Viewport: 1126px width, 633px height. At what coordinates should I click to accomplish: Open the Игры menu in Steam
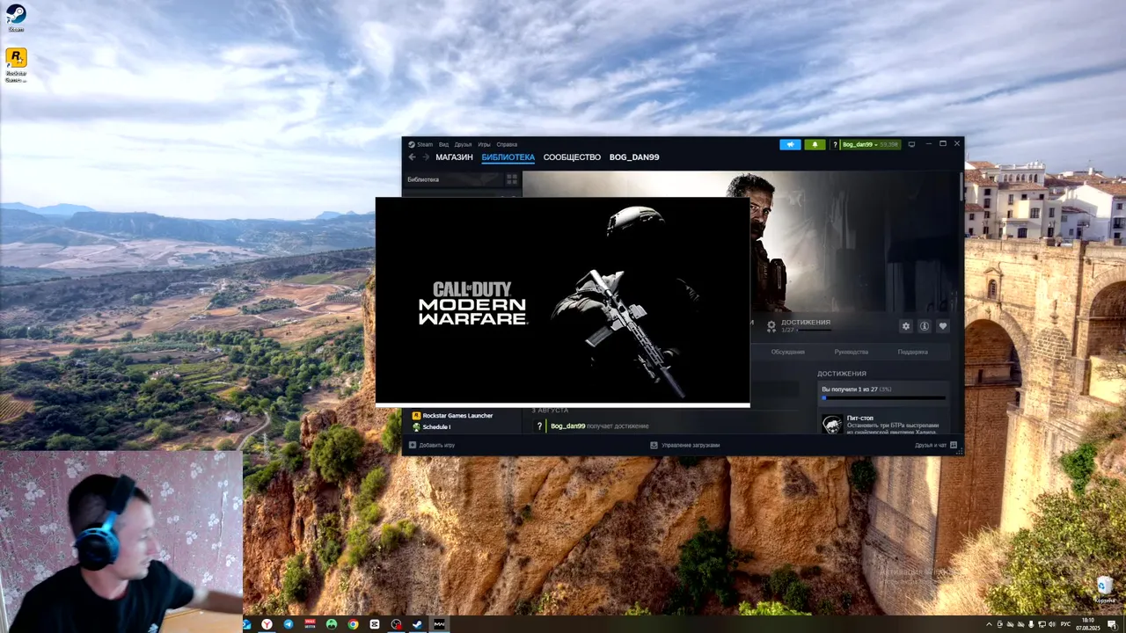(x=484, y=144)
